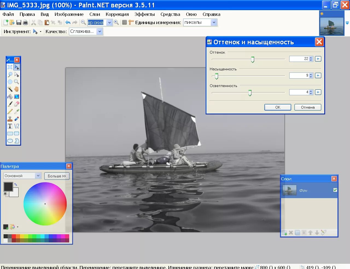350x269 pixels.
Task: Click the Насыщенность slider handle
Action: tap(217, 76)
